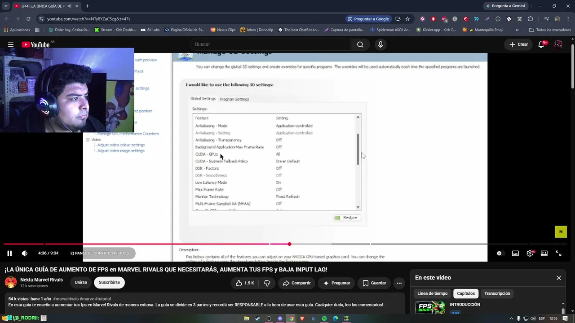Start voice search with the microphone
Image resolution: width=575 pixels, height=323 pixels.
(x=380, y=44)
